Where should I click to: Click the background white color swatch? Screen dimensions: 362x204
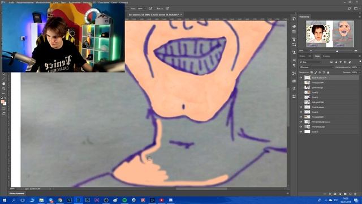coord(5,104)
